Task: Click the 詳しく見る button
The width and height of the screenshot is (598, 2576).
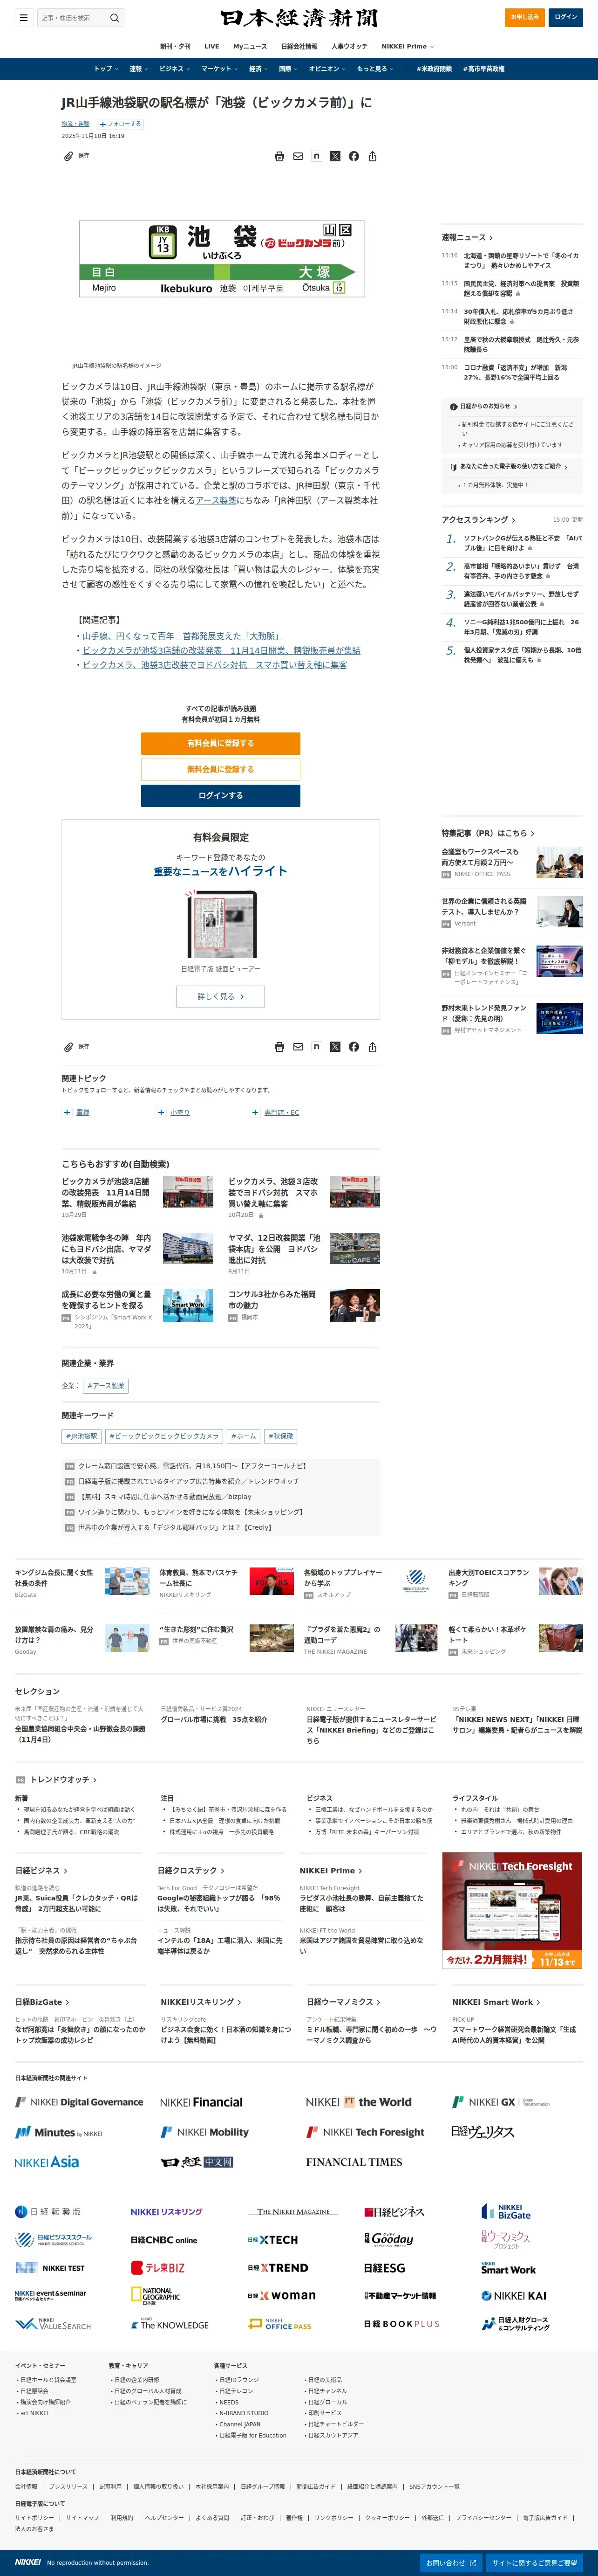Action: tap(221, 996)
